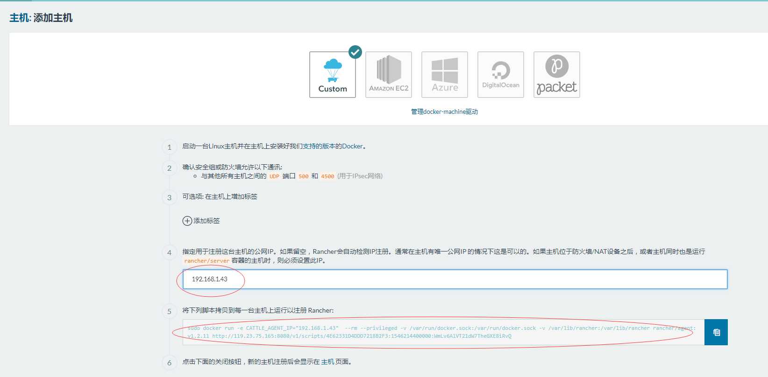
Task: Open 管理docker-machine驱动 link
Action: click(x=444, y=112)
